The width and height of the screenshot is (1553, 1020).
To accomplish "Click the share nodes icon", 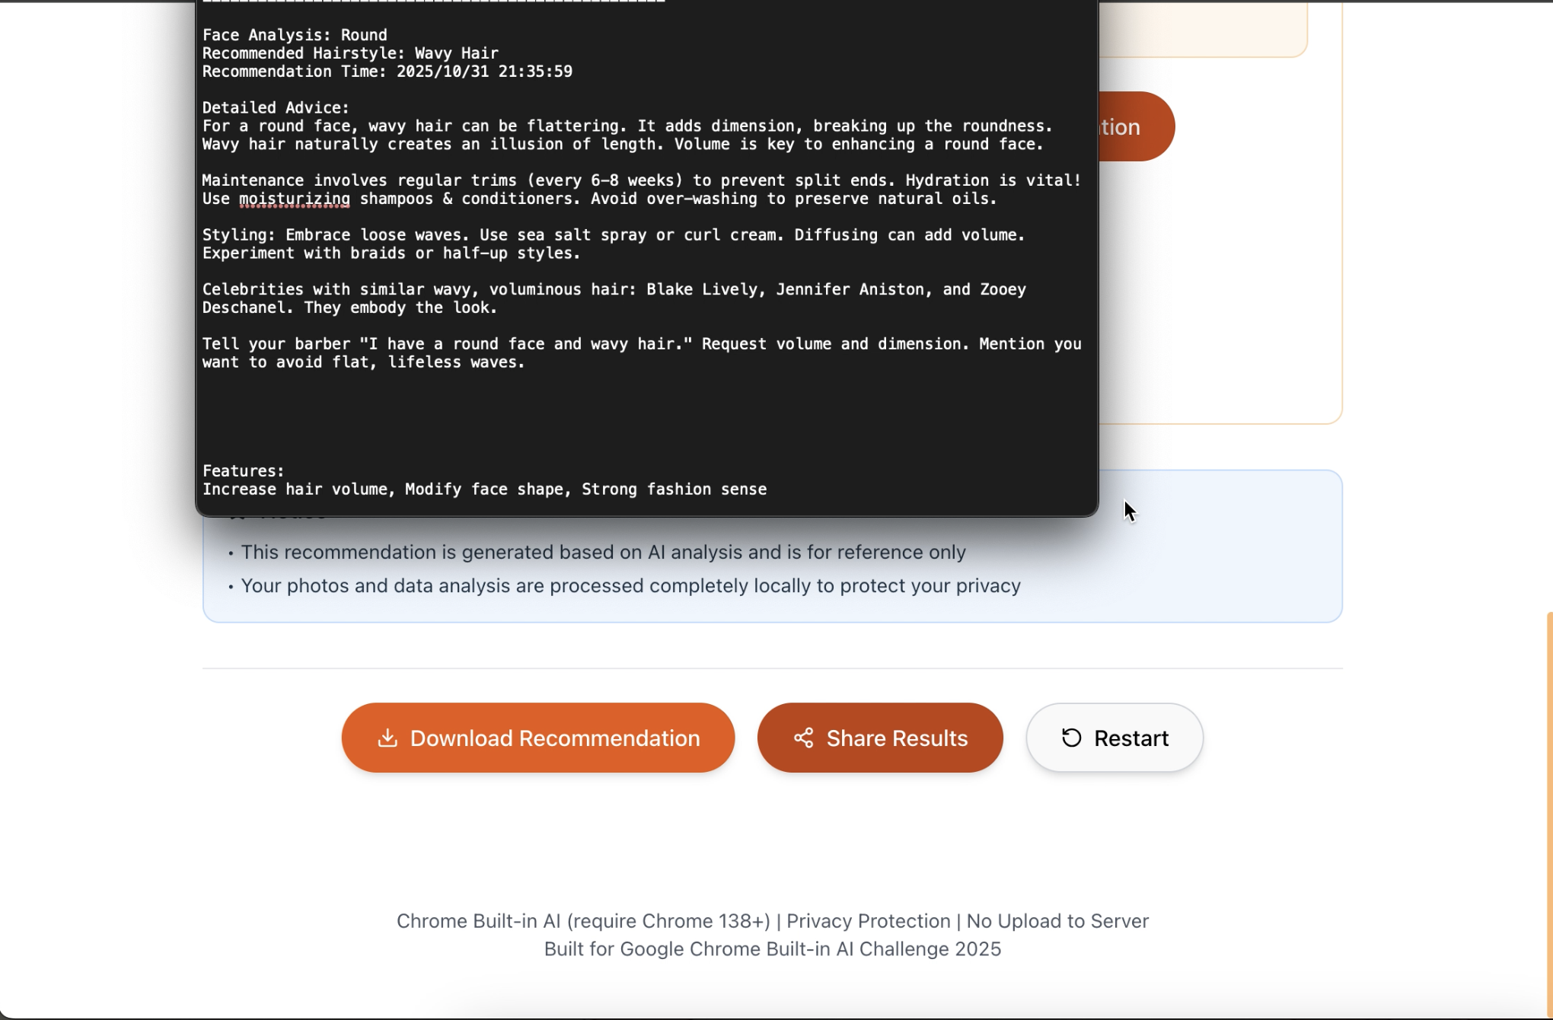I will [804, 738].
